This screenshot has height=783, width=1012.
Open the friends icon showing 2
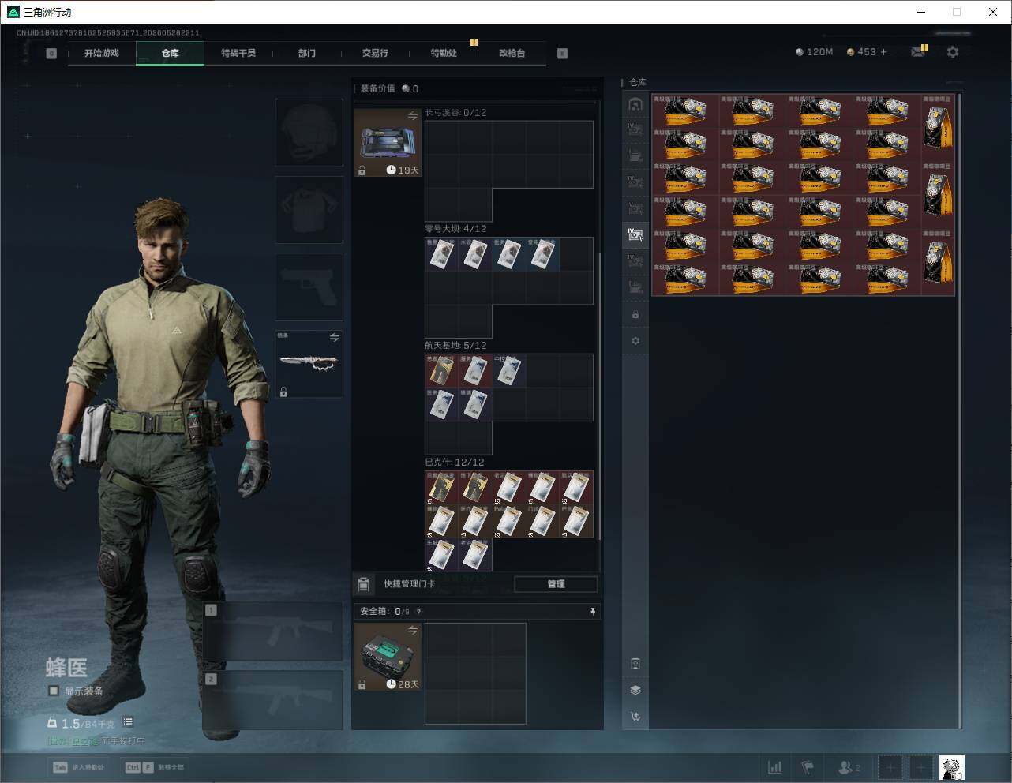(849, 766)
